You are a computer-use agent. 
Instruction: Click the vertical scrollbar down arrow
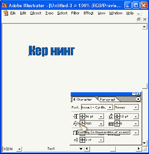coord(144,143)
